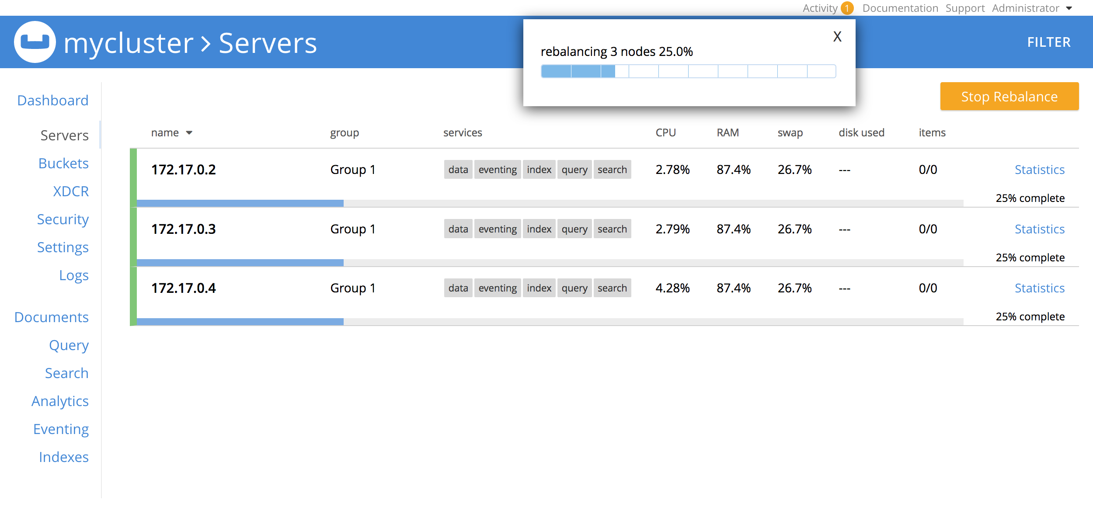
Task: Open the Support link
Action: click(965, 8)
